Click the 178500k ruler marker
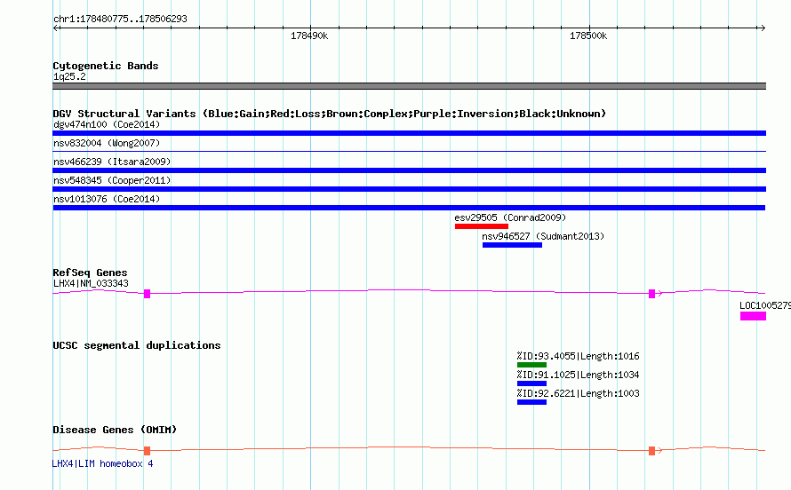Screen dimensions: 791x490 tap(588, 36)
